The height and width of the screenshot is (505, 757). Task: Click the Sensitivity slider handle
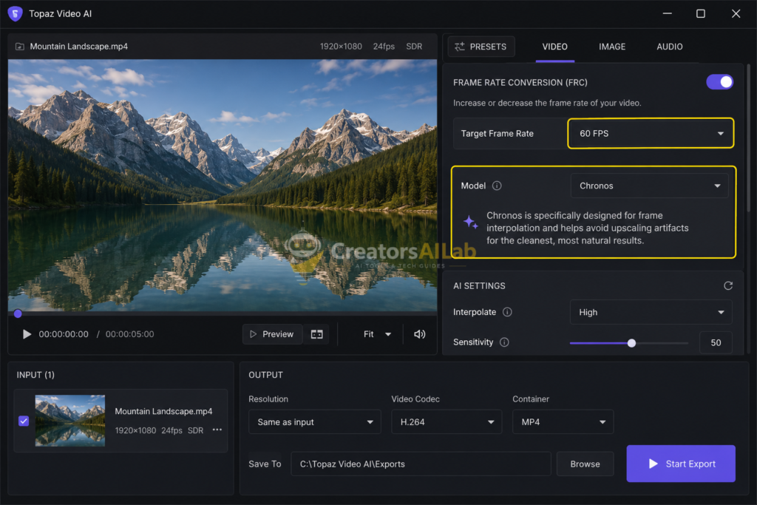[631, 343]
